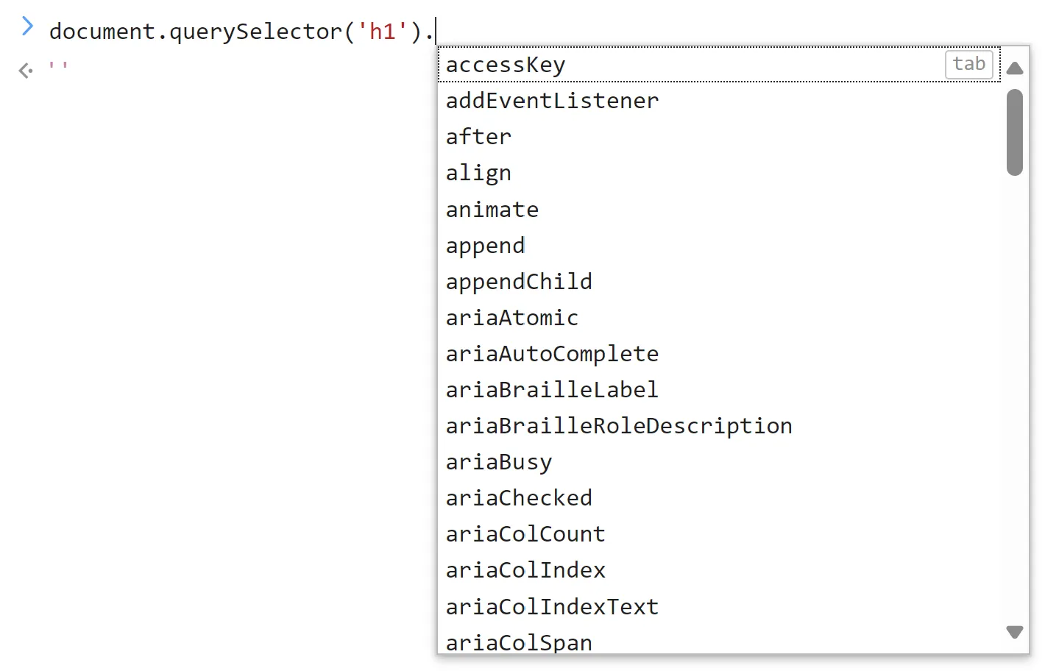Click the 'h1' string inside querySelector
The height and width of the screenshot is (671, 1045).
click(383, 31)
